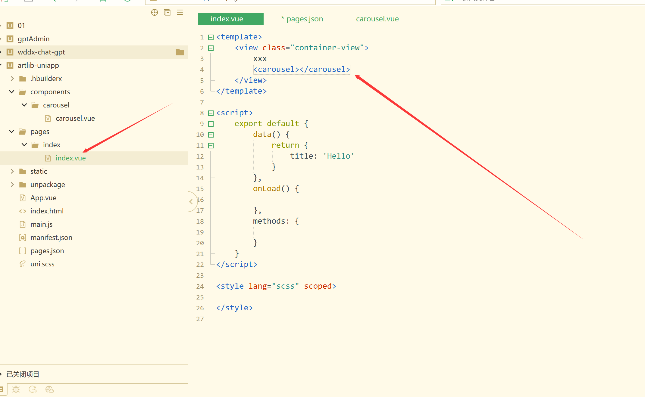Open the 已关闭项目 closed projects section
The image size is (645, 397).
click(23, 374)
